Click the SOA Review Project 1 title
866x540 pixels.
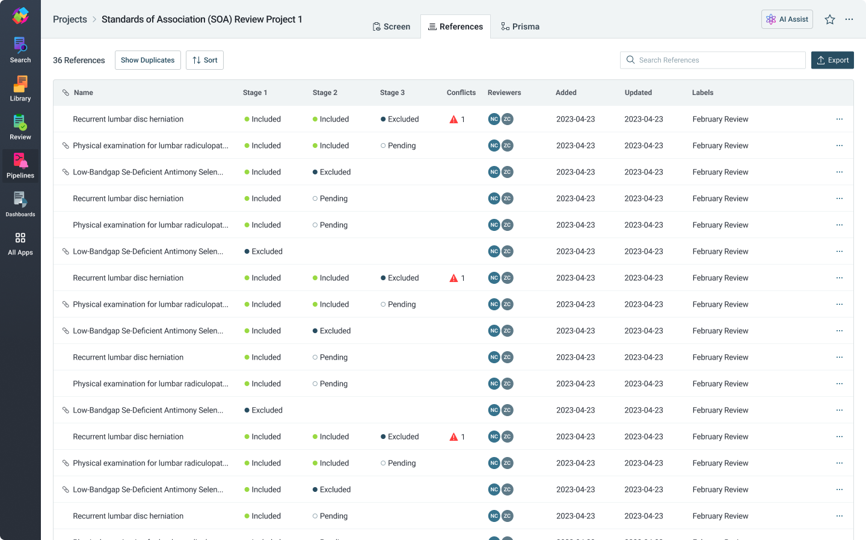coord(202,19)
